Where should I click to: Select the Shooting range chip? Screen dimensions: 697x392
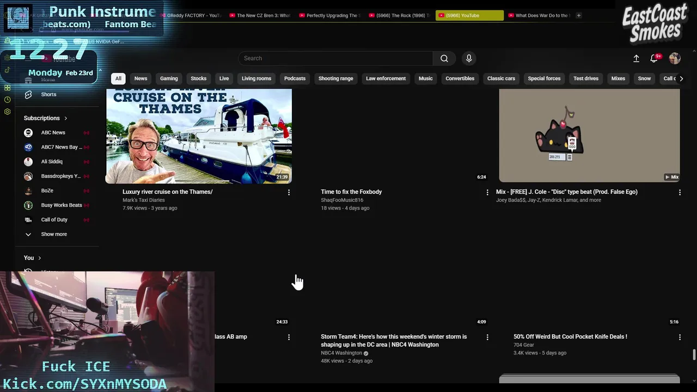(335, 78)
